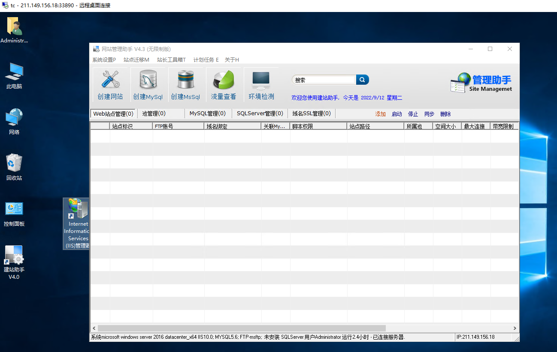
Task: Click the 添加 link
Action: (x=380, y=114)
